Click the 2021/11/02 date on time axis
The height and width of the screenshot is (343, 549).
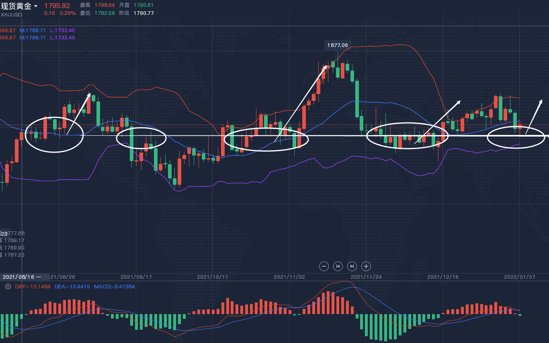[289, 277]
